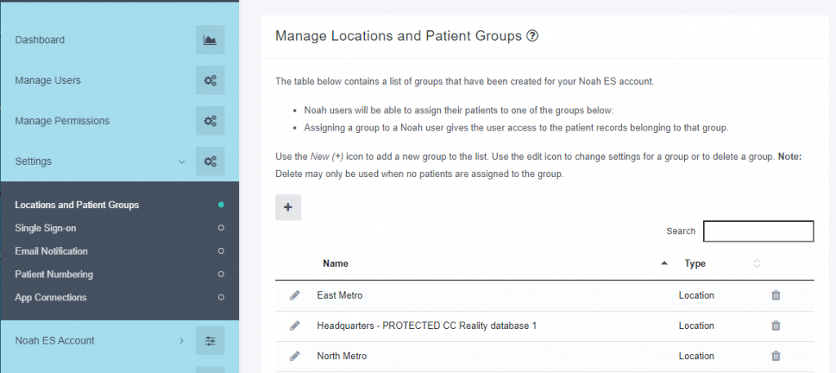Add a new group with plus button
The image size is (836, 373).
[x=288, y=207]
